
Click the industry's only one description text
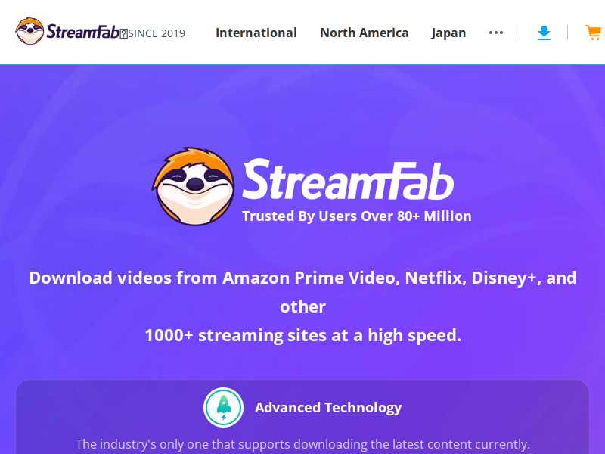(x=303, y=444)
